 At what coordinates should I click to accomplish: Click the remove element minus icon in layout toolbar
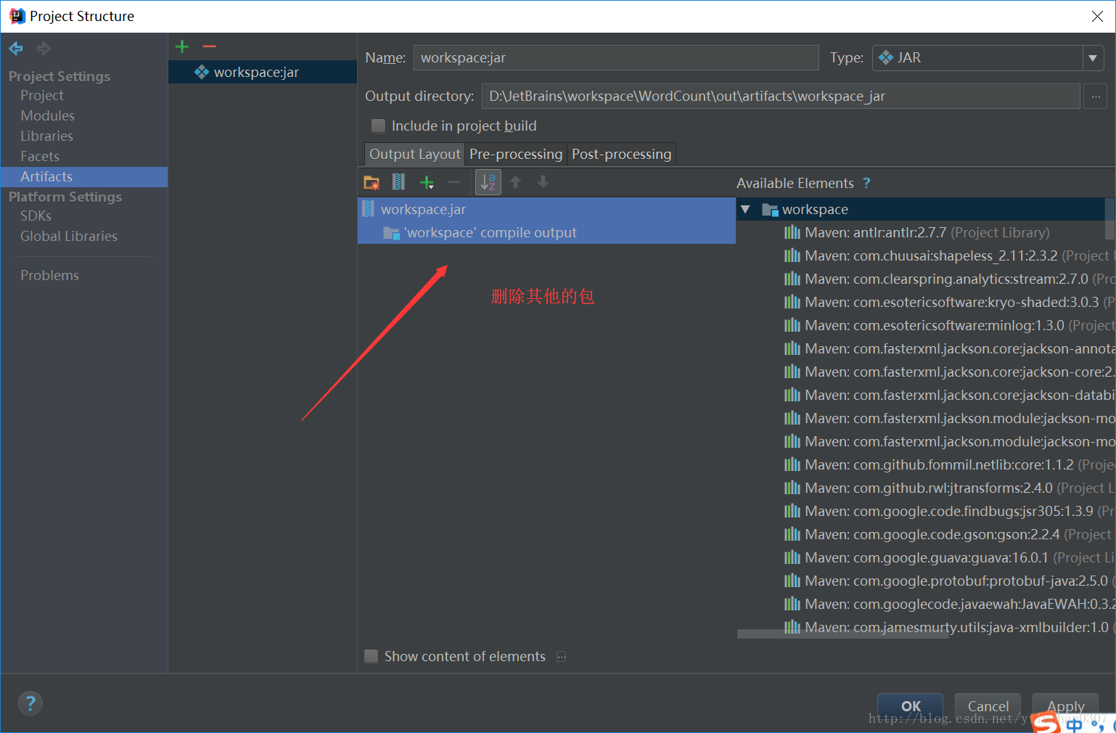454,182
